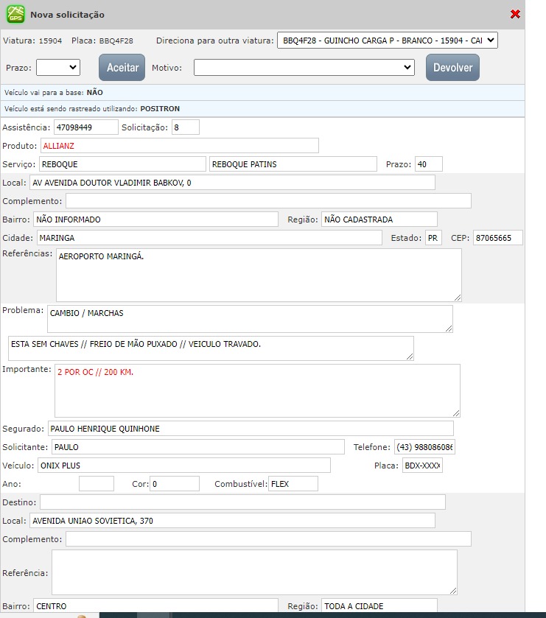Close the Nova solicitação dialog

tap(515, 14)
